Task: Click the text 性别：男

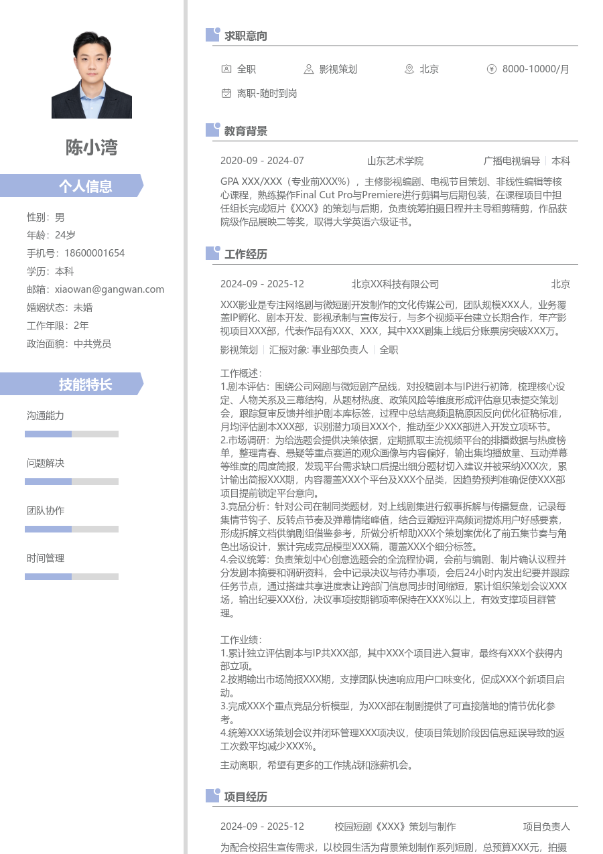Action: click(x=46, y=217)
